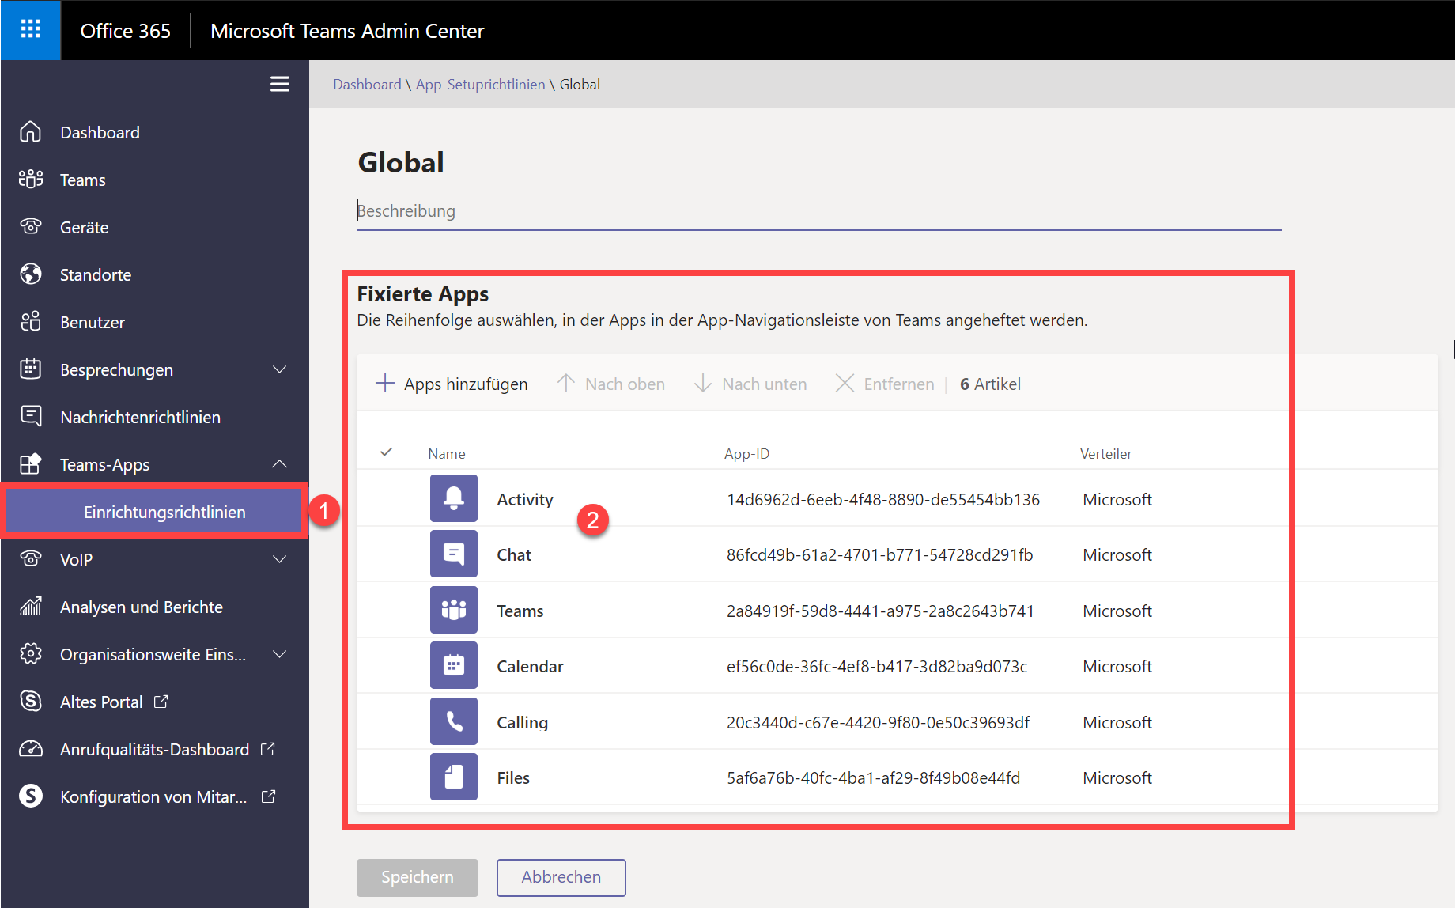Viewport: 1455px width, 908px height.
Task: Collapse the Teams-Apps submenu chevron
Action: tap(280, 464)
